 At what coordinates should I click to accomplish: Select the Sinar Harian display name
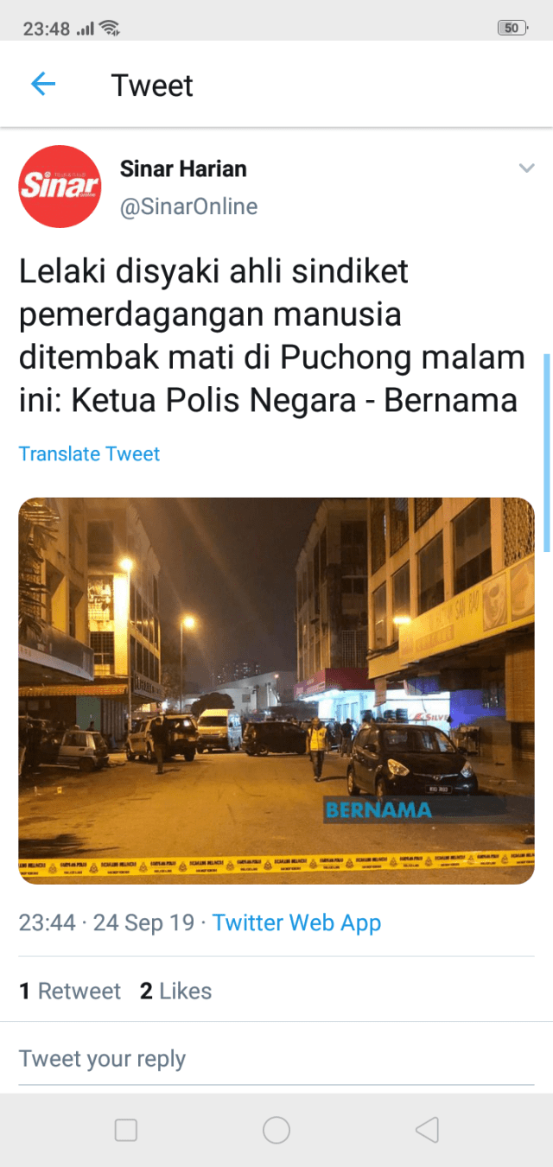(x=183, y=168)
